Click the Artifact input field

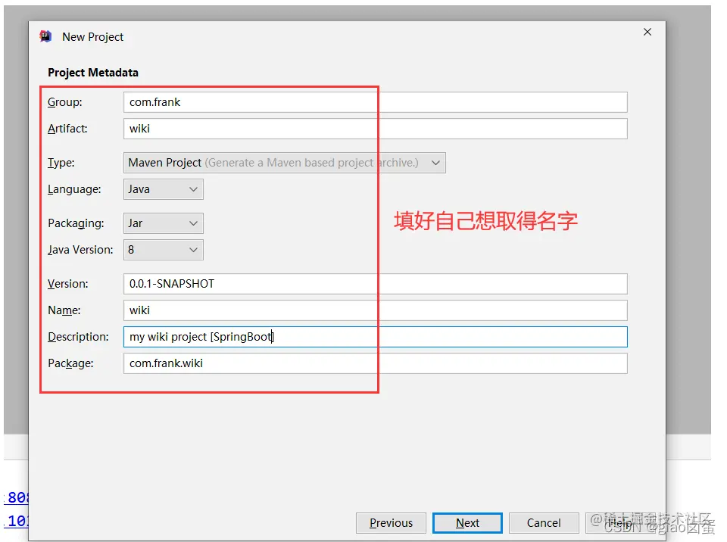pyautogui.click(x=375, y=129)
